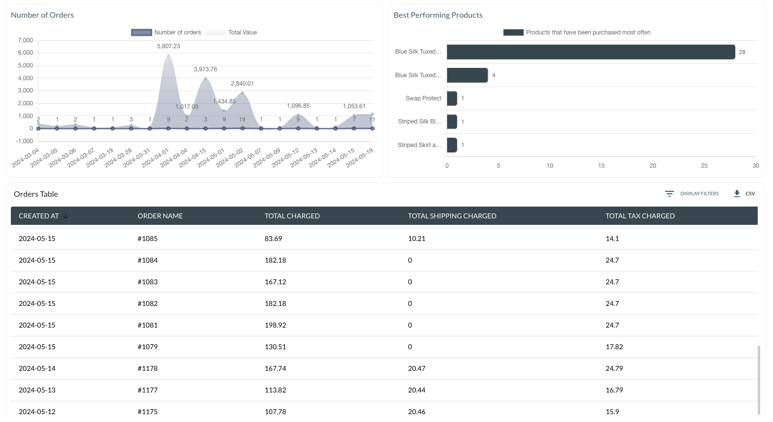
Task: Click tax charged 16.79
Action: point(614,390)
